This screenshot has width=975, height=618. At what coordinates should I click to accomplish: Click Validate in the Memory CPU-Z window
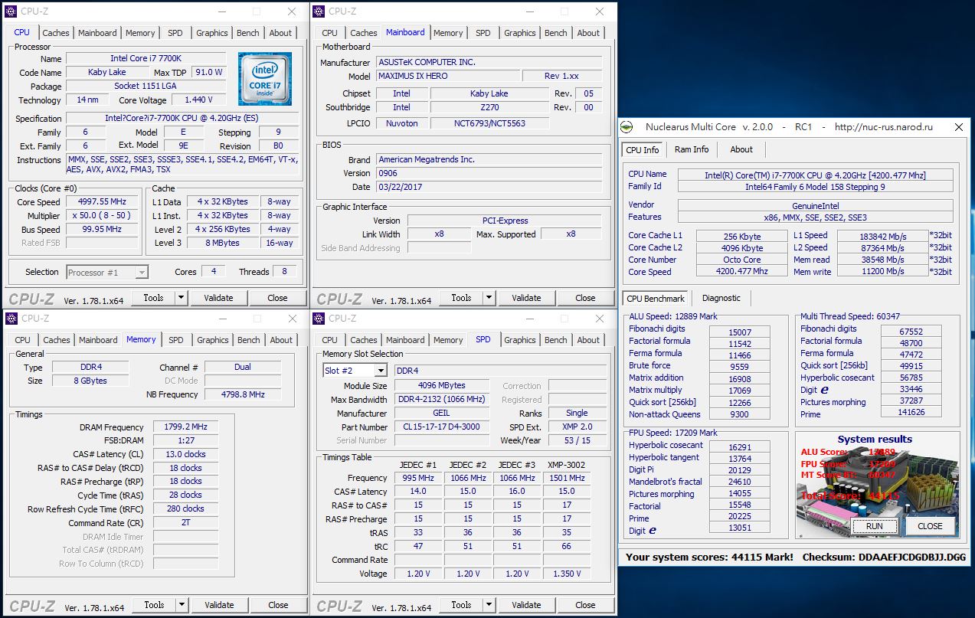pos(219,605)
